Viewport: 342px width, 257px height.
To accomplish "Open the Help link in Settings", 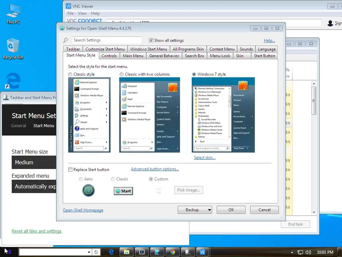I will [x=270, y=40].
